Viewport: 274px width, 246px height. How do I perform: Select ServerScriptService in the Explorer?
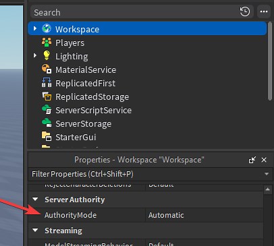pos(93,110)
